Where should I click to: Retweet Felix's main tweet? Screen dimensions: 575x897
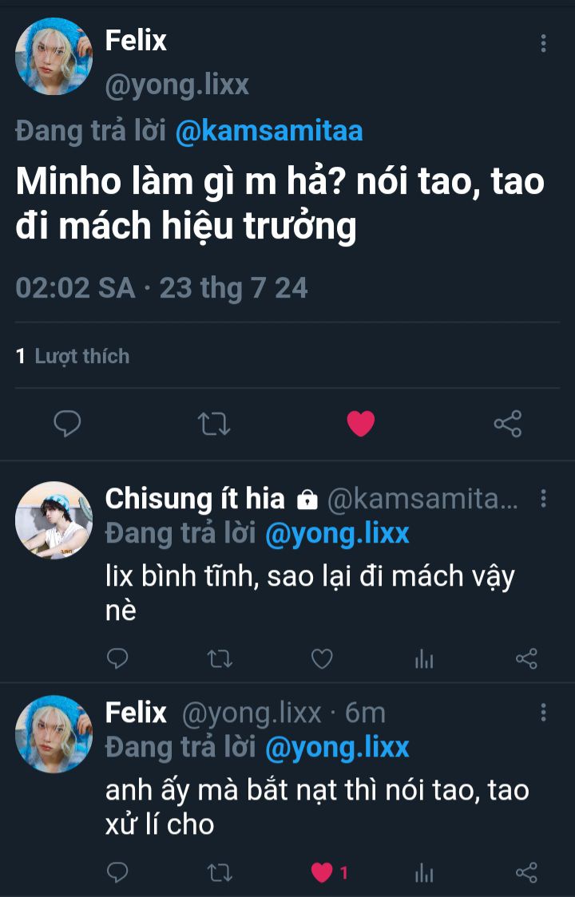[x=213, y=424]
